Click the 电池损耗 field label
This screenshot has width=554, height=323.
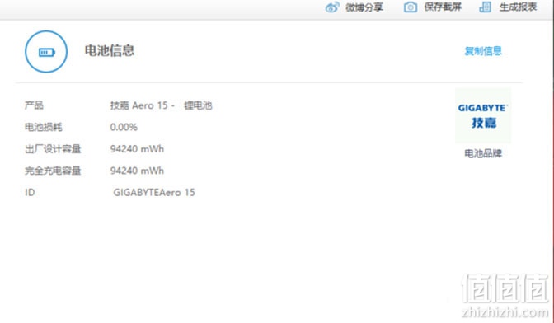pos(44,127)
